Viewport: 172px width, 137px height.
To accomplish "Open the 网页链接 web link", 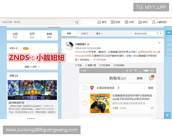I will [100, 60].
